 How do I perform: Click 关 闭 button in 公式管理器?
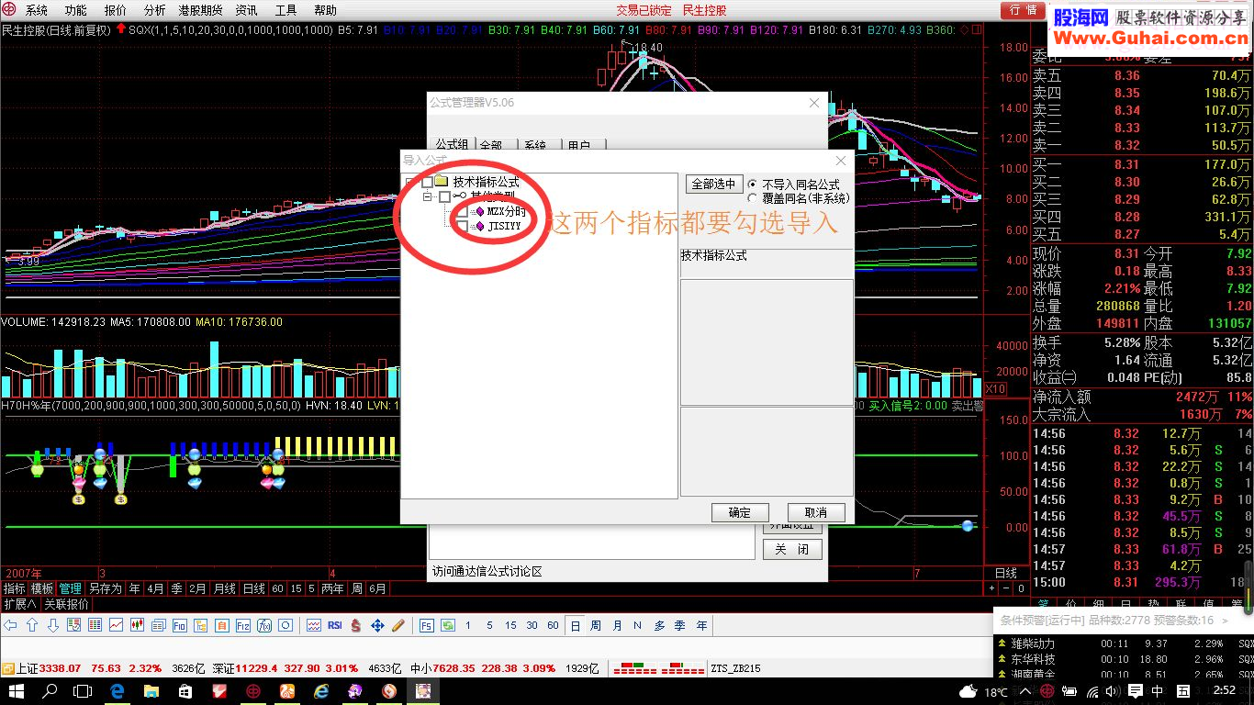[x=792, y=549]
